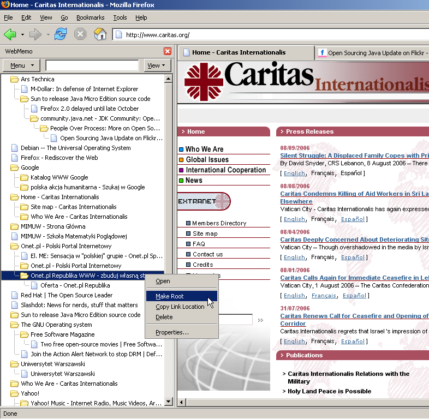Select Firefox 2.0 delayed until late October

(x=90, y=109)
